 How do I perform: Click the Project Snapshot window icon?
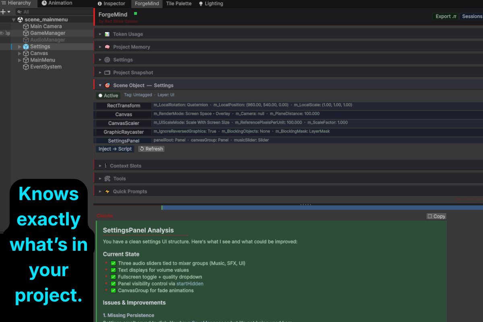(x=107, y=73)
